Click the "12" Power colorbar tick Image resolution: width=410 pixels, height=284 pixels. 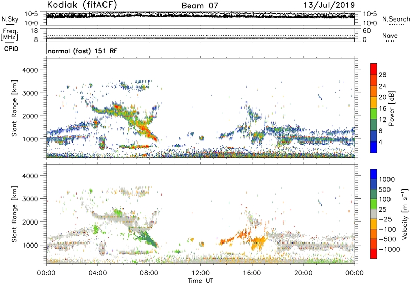pyautogui.click(x=382, y=120)
